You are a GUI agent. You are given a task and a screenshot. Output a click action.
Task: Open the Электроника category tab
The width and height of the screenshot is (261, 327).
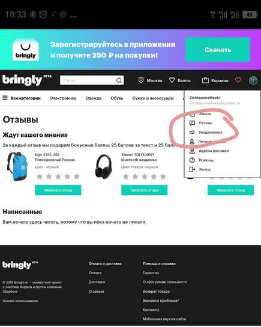pyautogui.click(x=63, y=98)
